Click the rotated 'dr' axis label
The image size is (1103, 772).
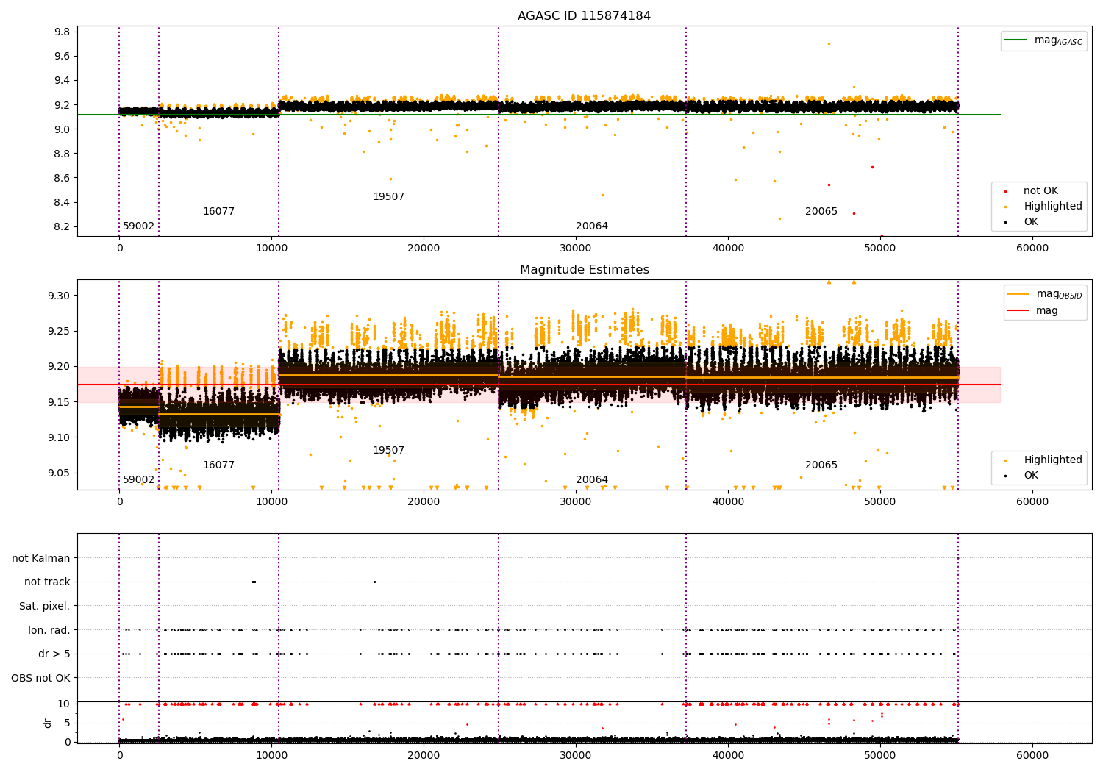click(x=48, y=723)
